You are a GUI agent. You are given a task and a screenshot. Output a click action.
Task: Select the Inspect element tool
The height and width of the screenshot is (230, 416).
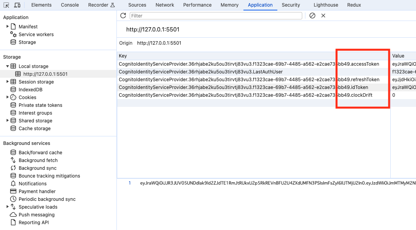(6, 5)
